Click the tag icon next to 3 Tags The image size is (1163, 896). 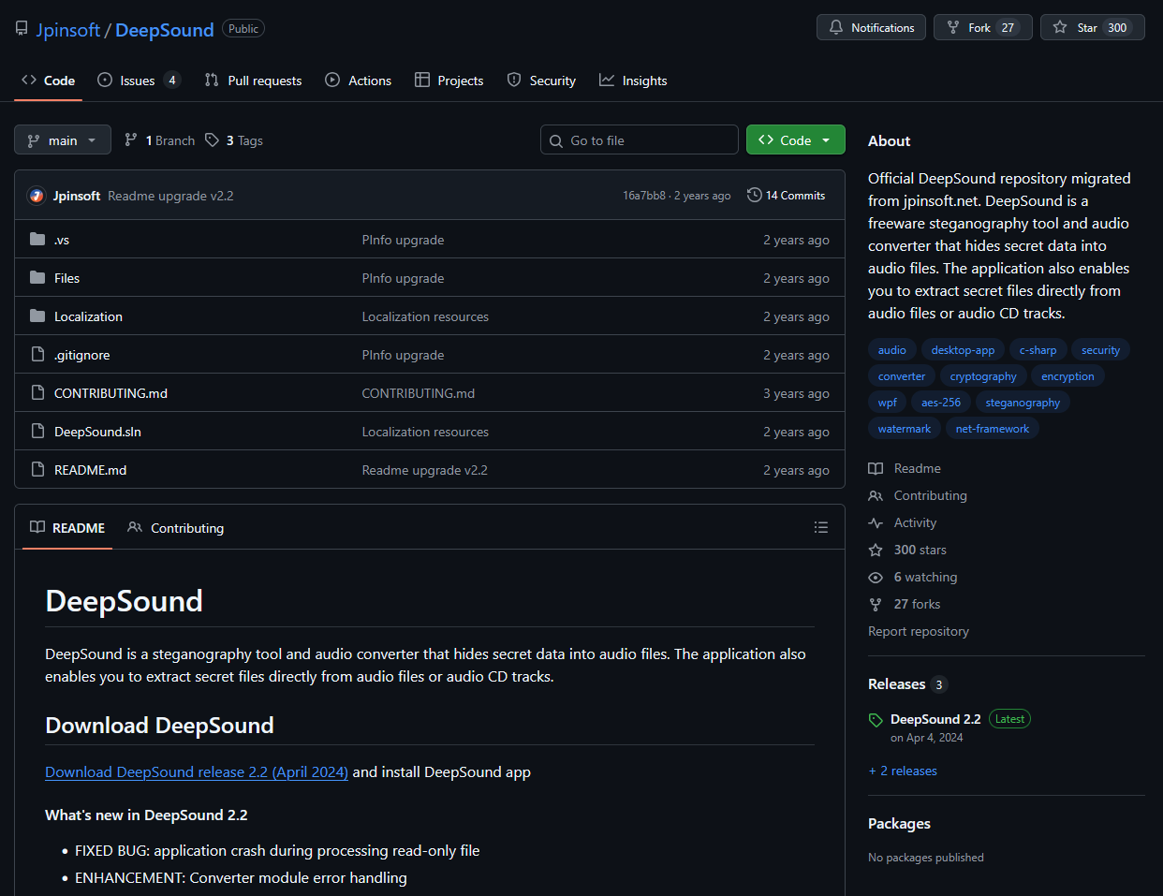213,140
